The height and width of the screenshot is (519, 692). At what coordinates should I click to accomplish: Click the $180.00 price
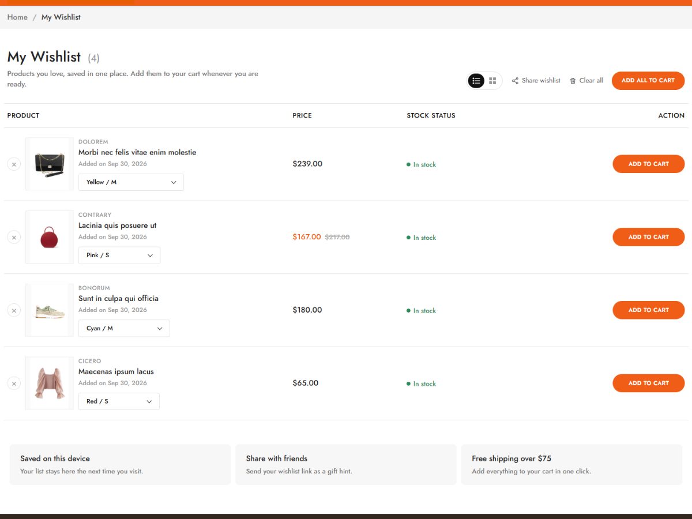click(x=307, y=310)
